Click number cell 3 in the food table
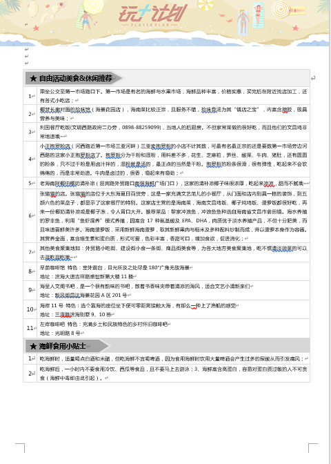This screenshot has width=331, height=464. pos(30,132)
